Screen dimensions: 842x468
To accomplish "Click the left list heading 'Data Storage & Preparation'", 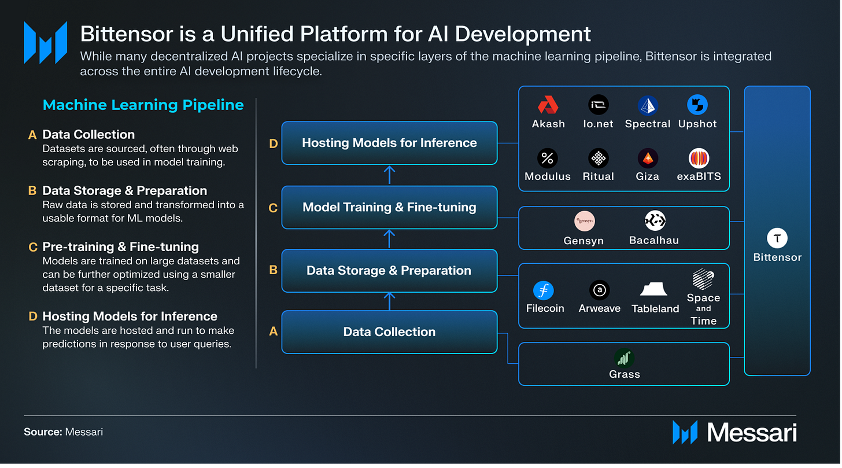I will coord(125,191).
